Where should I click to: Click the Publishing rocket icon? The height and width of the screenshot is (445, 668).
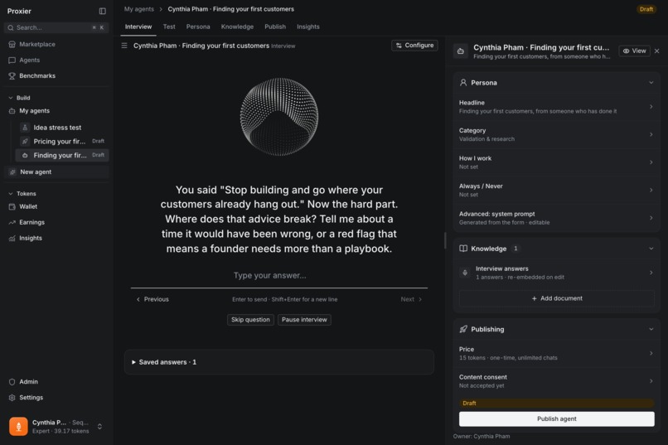[463, 329]
